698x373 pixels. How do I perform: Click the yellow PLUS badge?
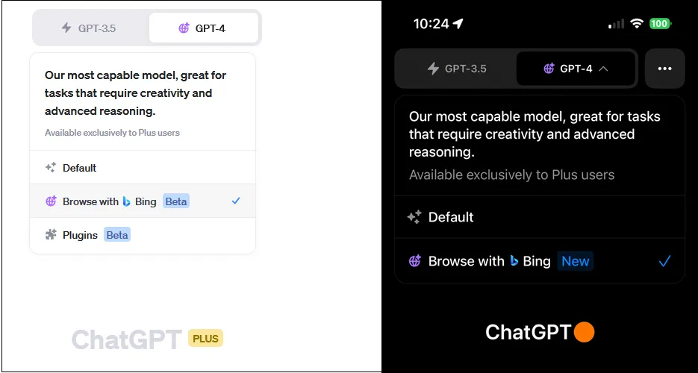click(x=205, y=339)
